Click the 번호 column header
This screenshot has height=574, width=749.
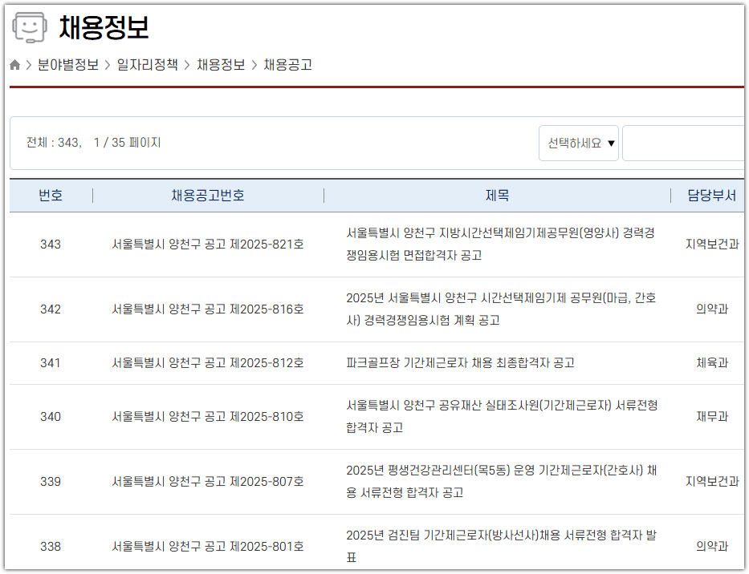coord(51,195)
